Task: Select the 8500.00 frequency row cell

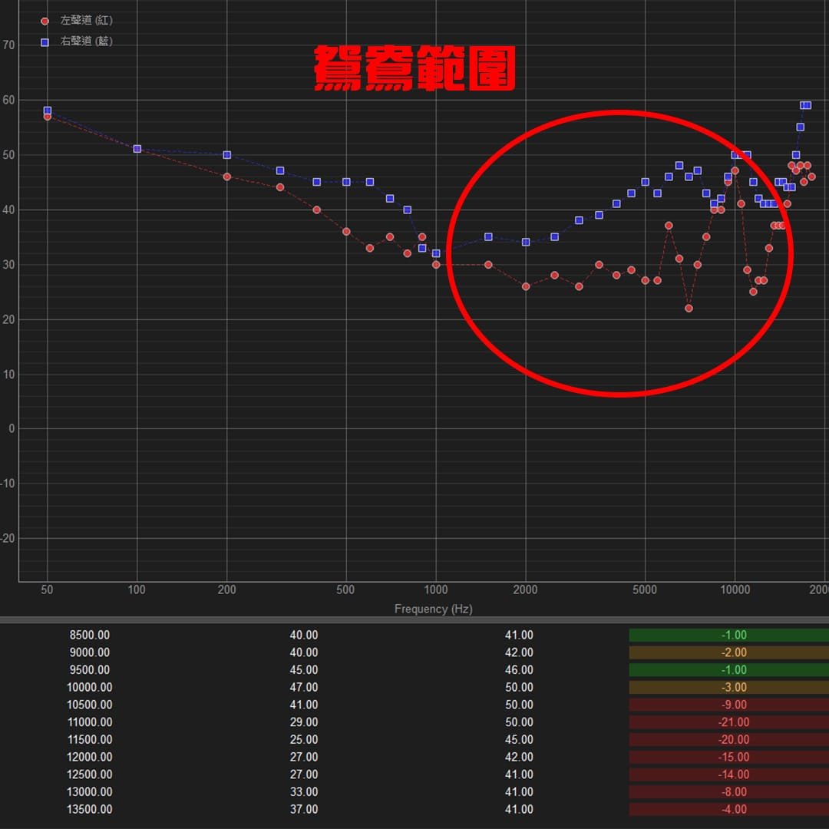Action: coord(90,636)
